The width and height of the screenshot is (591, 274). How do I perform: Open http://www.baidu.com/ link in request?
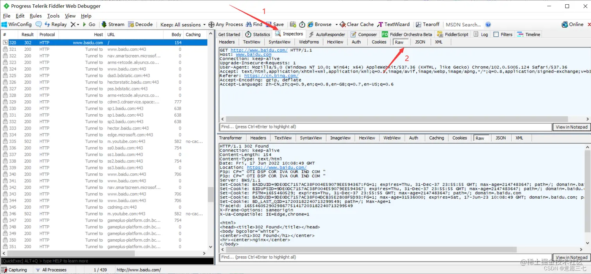[x=259, y=50]
